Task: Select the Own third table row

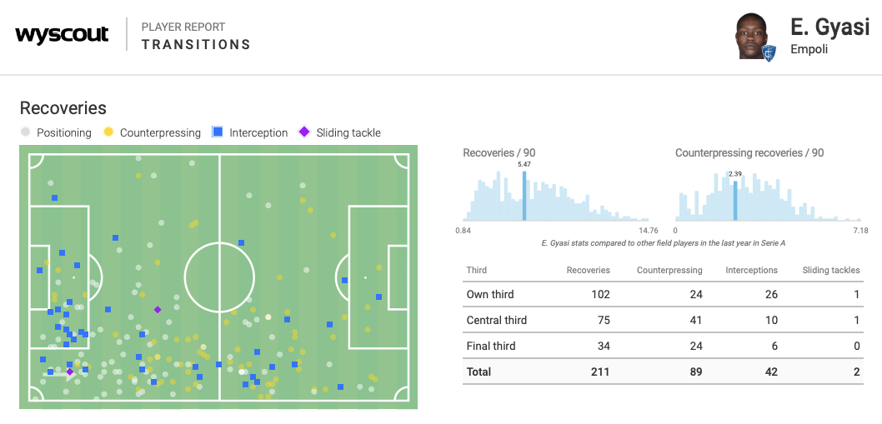Action: 662,294
